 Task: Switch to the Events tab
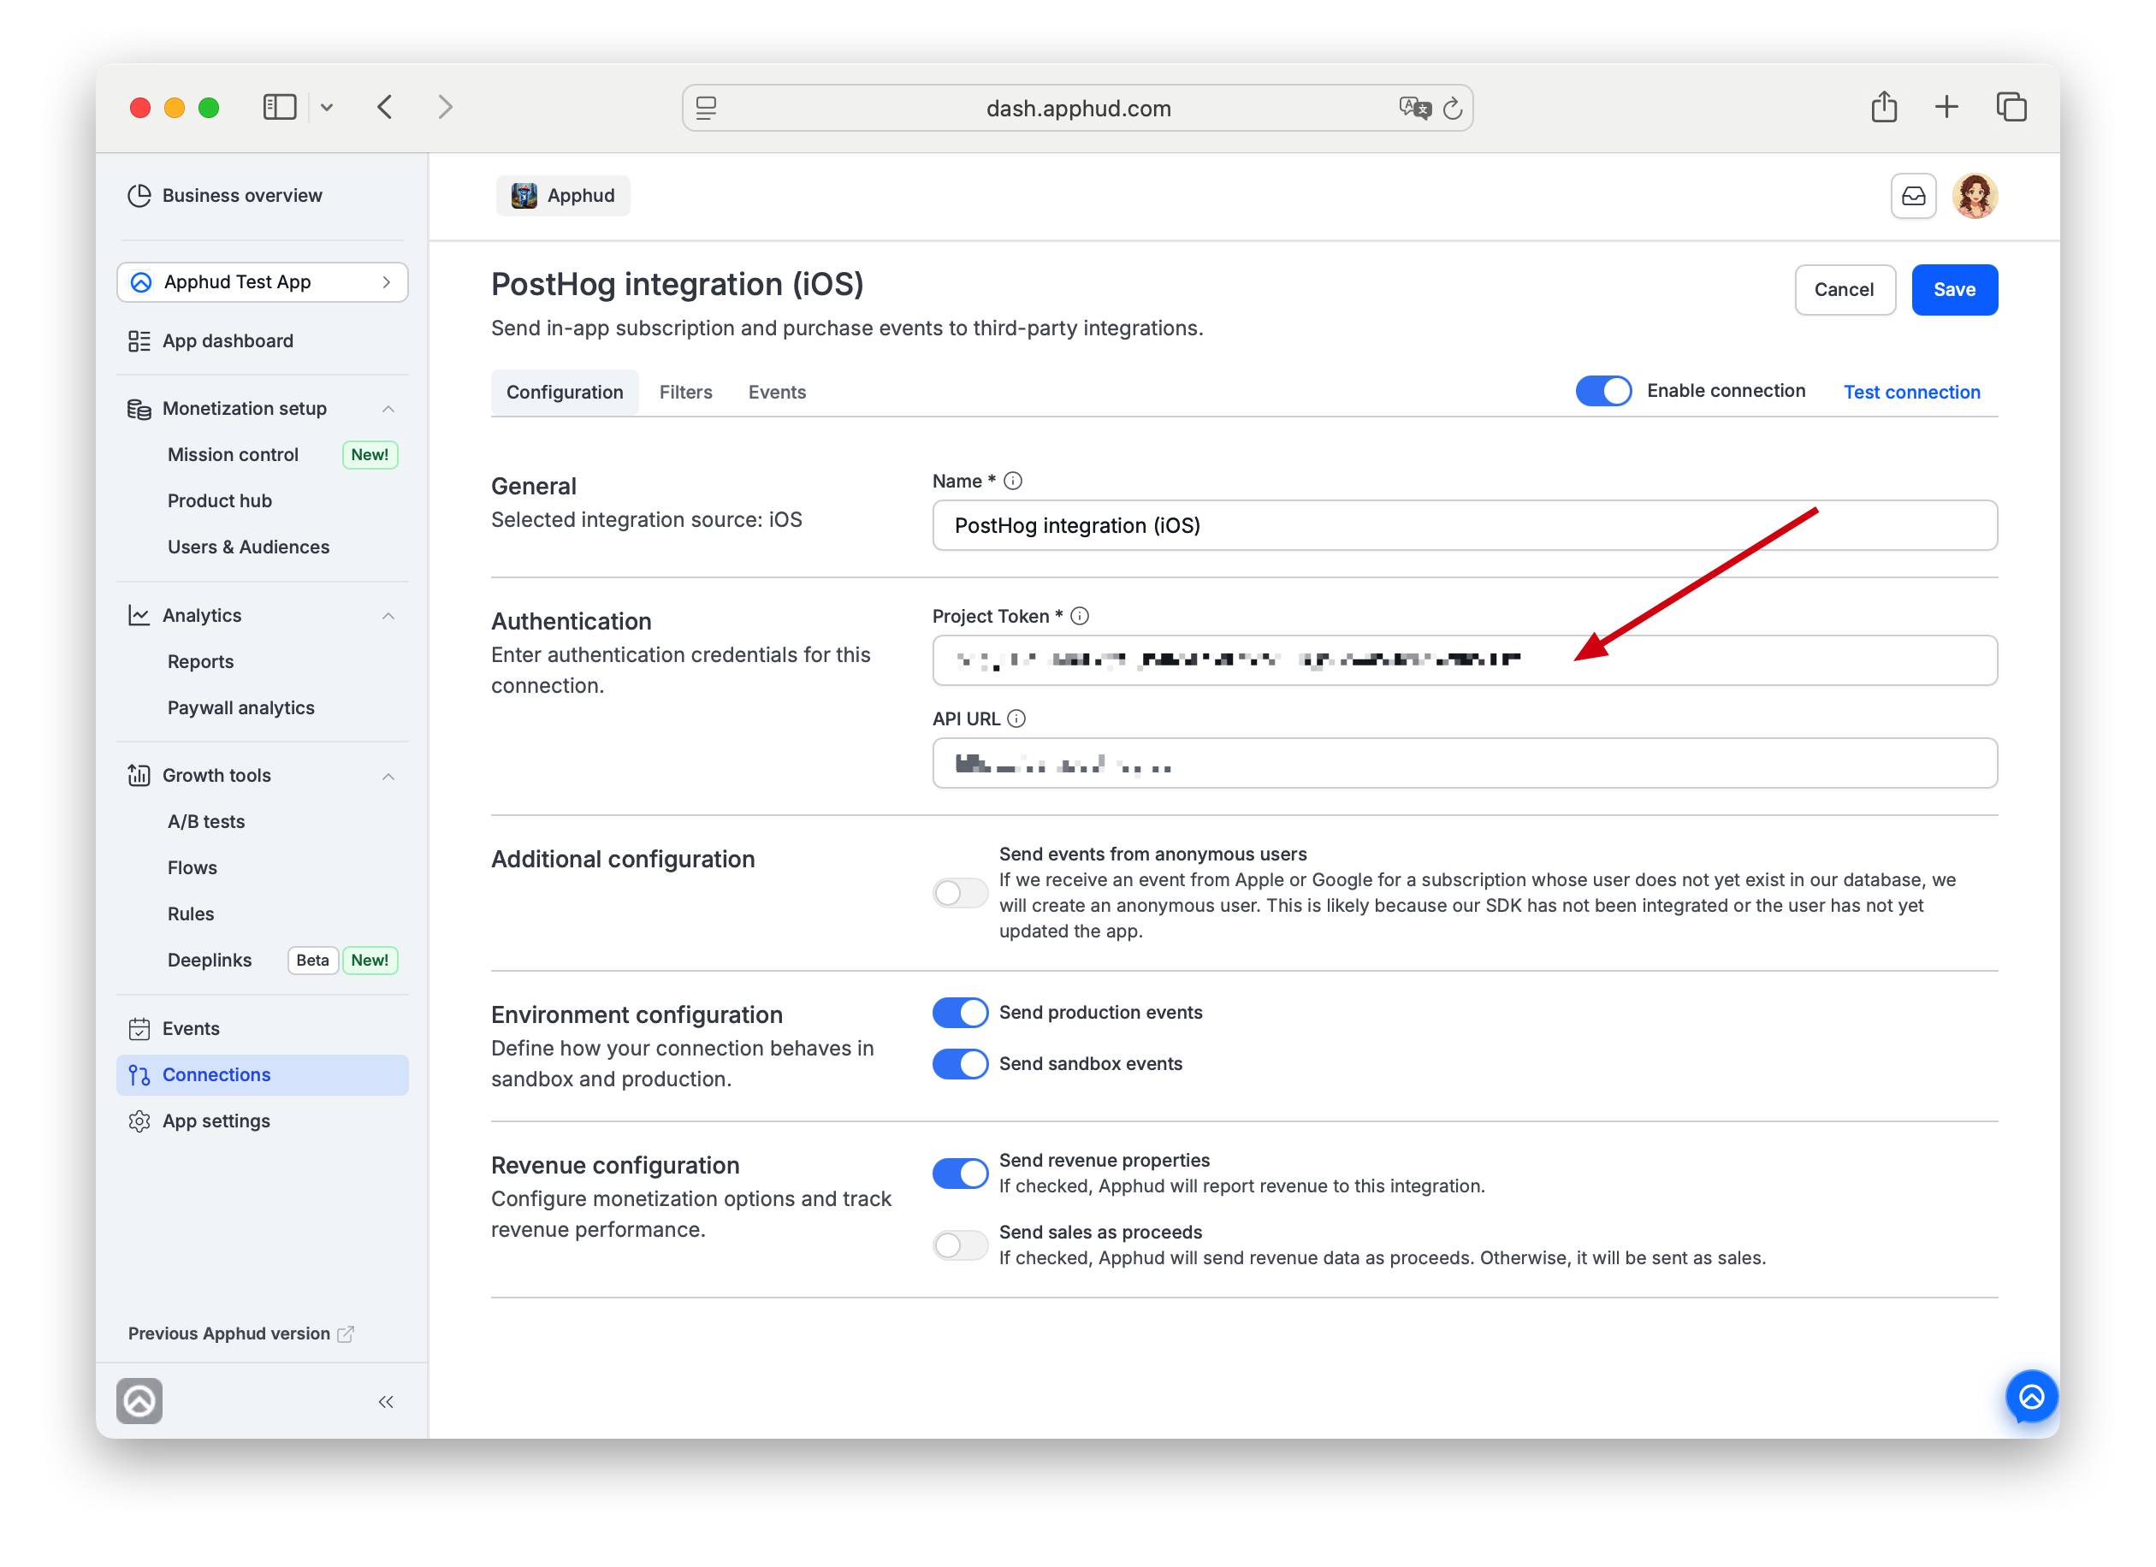click(x=777, y=393)
